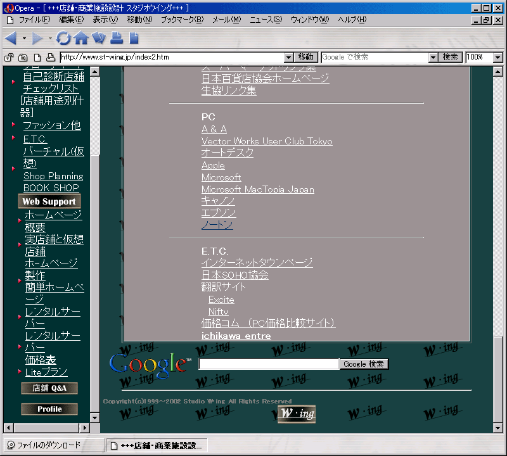Click the W·ing logo button at page bottom
This screenshot has height=456, width=507.
click(x=297, y=414)
